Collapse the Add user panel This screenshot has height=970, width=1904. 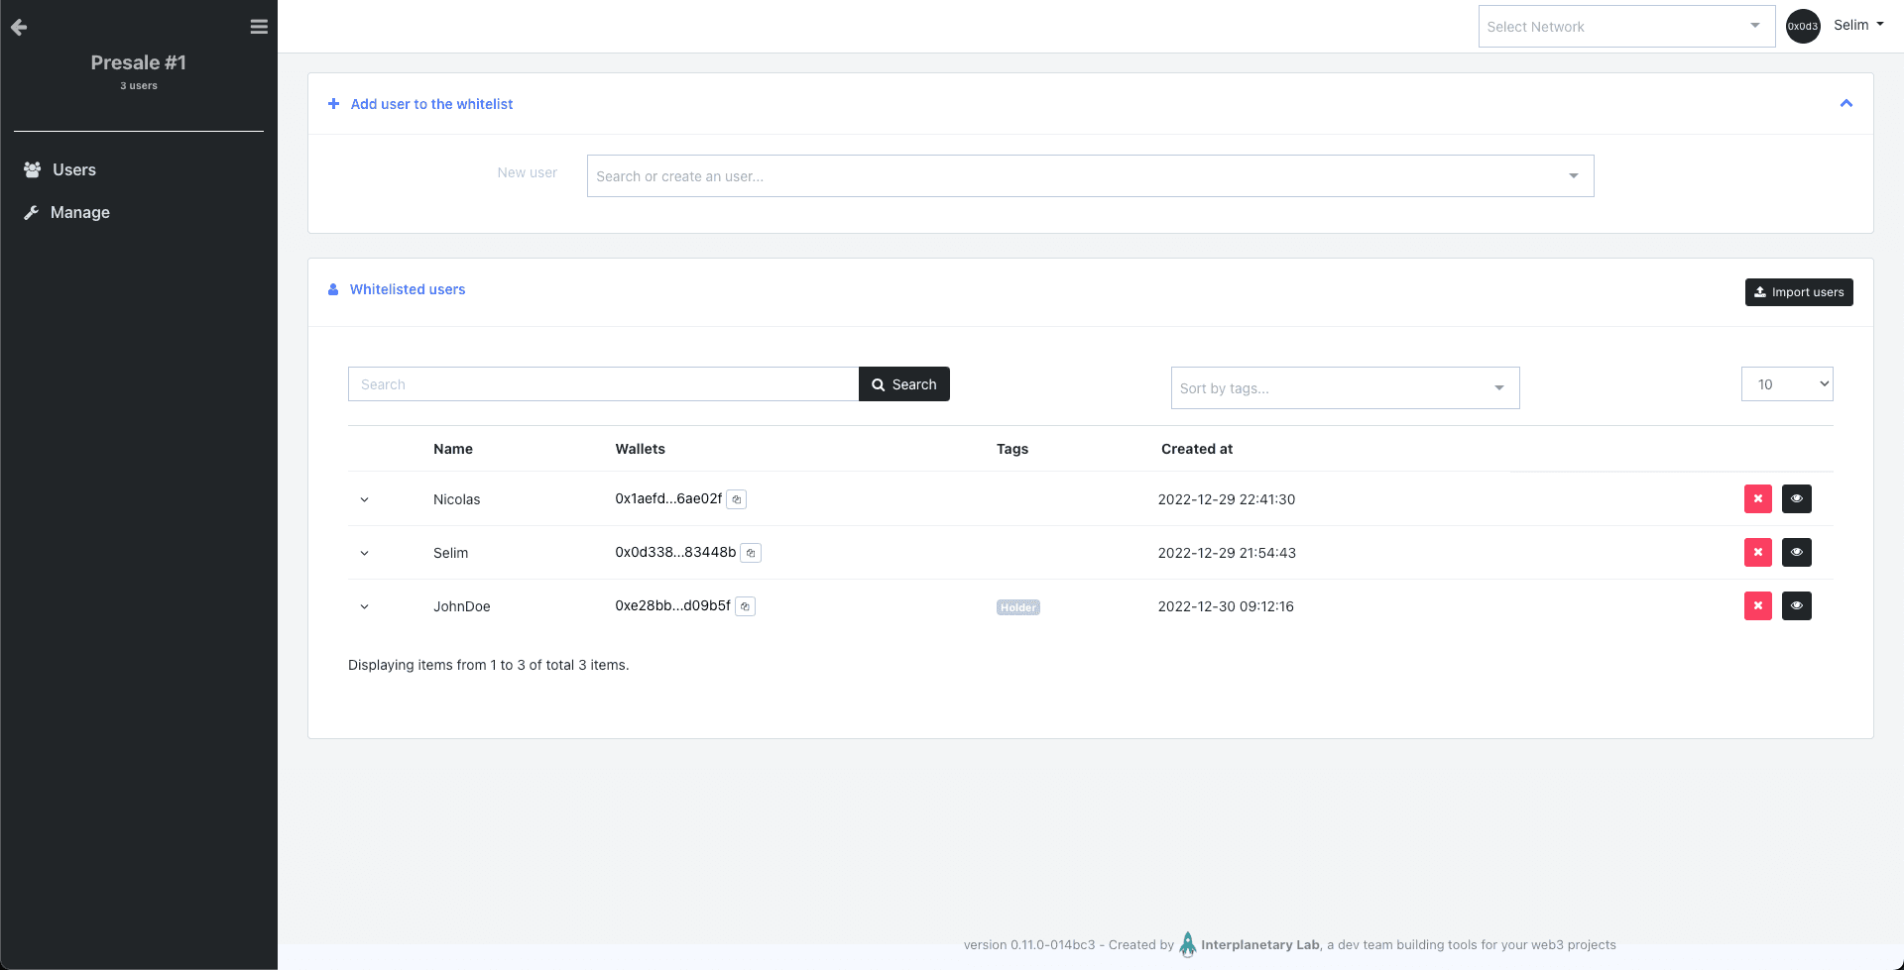point(1845,104)
